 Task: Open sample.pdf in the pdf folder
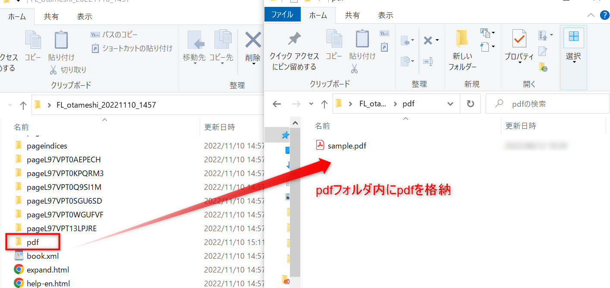point(346,146)
